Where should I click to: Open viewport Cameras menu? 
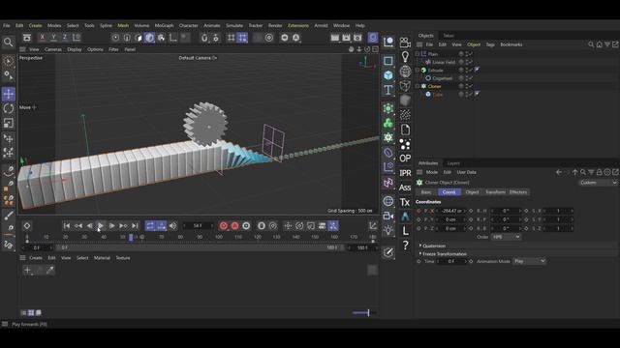click(53, 49)
